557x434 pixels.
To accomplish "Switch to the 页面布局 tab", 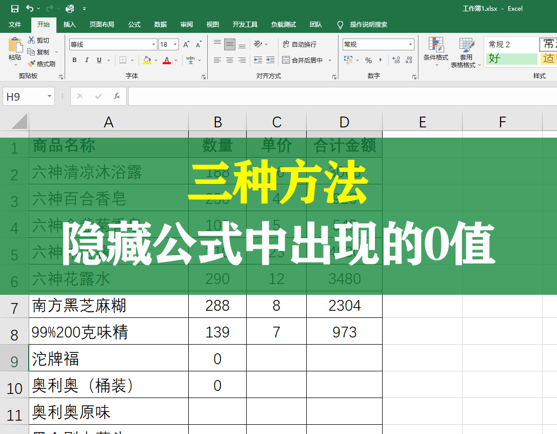I will [x=102, y=24].
